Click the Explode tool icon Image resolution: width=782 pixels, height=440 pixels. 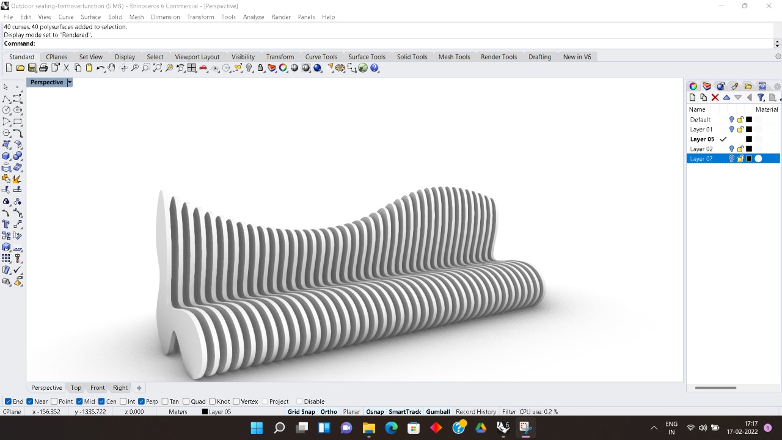click(x=17, y=178)
